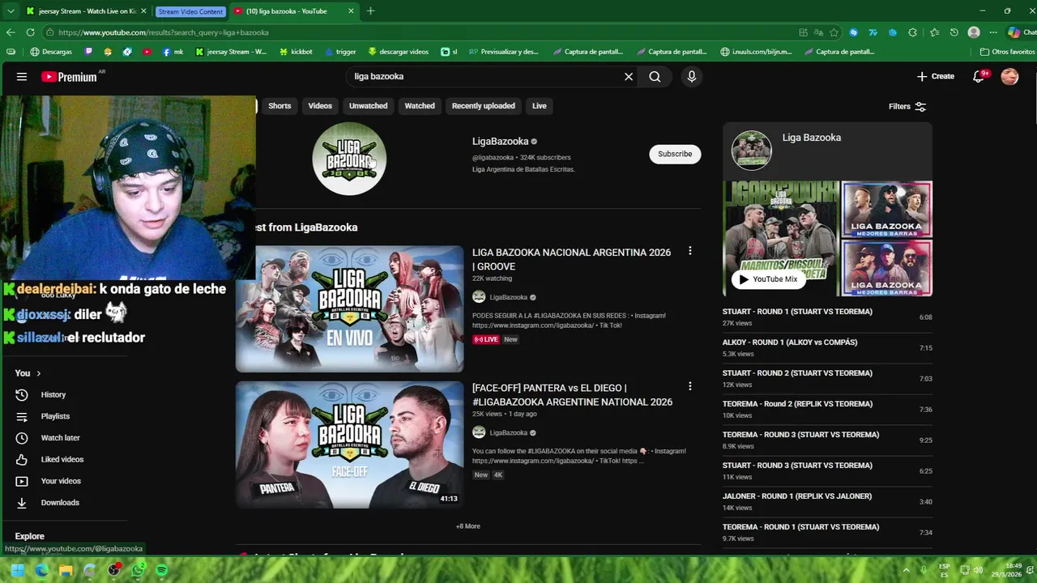Open the tab list dropdown arrow

11,11
